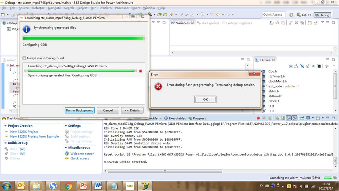Screen dimensions: 339x191
Task: Collapse the Details section of launch dialog
Action: (x=132, y=110)
